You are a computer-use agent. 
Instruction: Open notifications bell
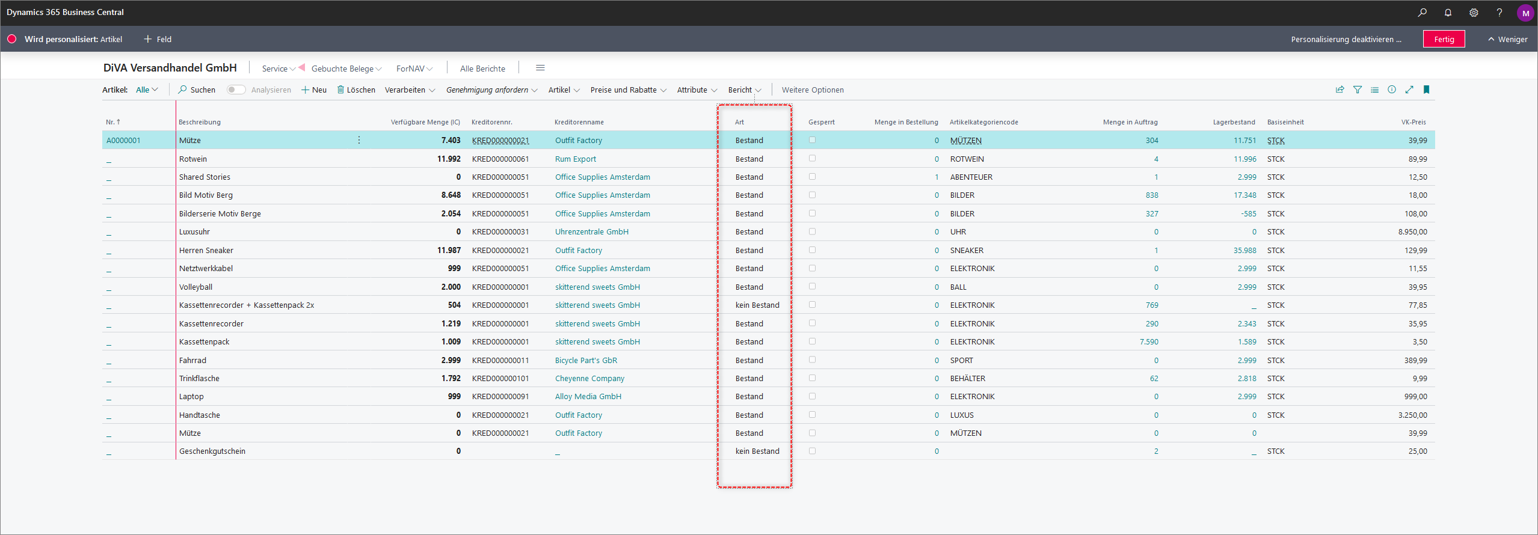coord(1448,13)
